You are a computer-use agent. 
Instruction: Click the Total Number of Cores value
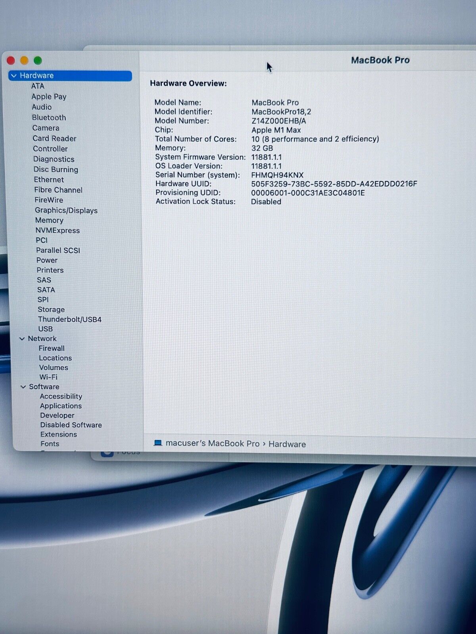pos(315,139)
